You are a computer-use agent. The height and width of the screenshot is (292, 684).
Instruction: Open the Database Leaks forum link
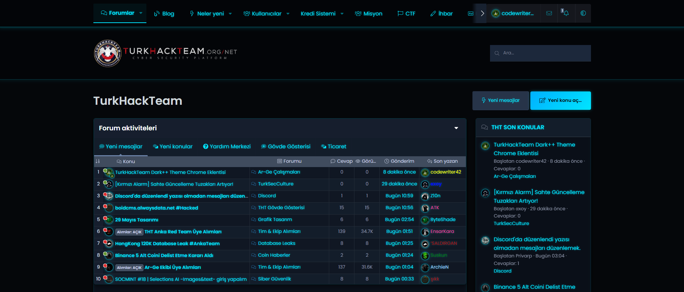(277, 243)
